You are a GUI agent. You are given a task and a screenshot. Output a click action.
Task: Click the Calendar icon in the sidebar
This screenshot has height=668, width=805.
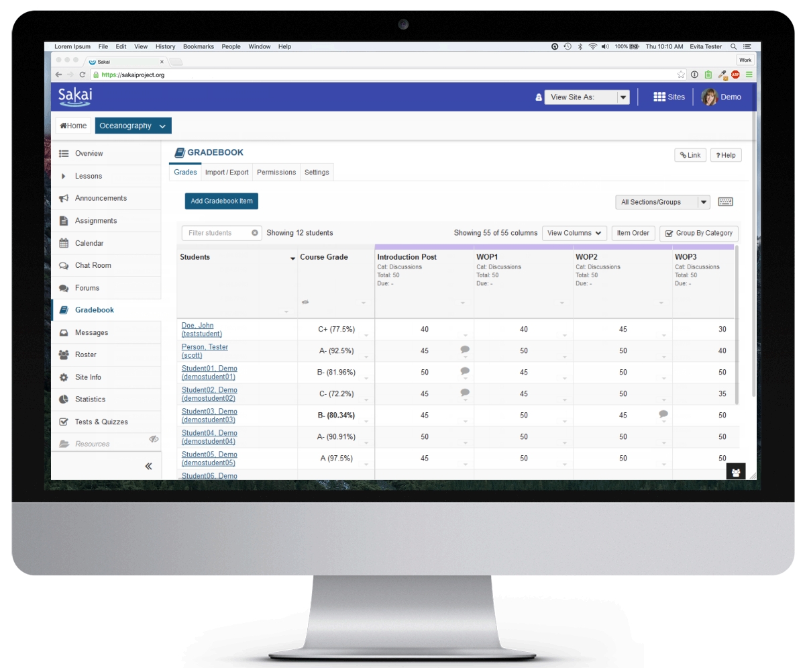pyautogui.click(x=64, y=243)
